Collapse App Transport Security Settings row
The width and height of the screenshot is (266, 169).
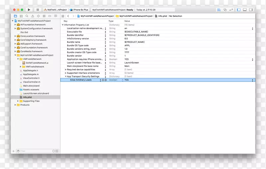tap(66, 76)
